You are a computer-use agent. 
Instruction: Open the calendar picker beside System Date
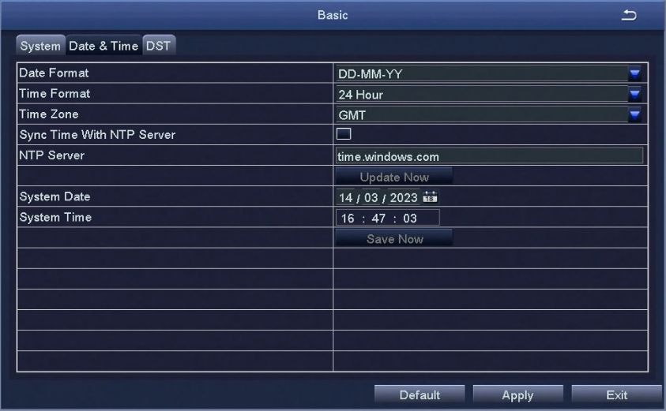click(431, 197)
